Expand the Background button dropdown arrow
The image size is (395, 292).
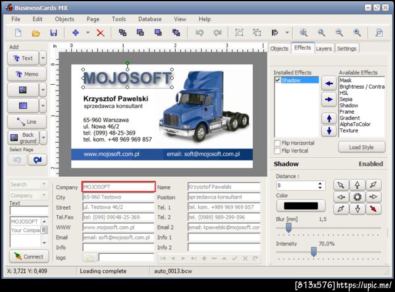[43, 137]
